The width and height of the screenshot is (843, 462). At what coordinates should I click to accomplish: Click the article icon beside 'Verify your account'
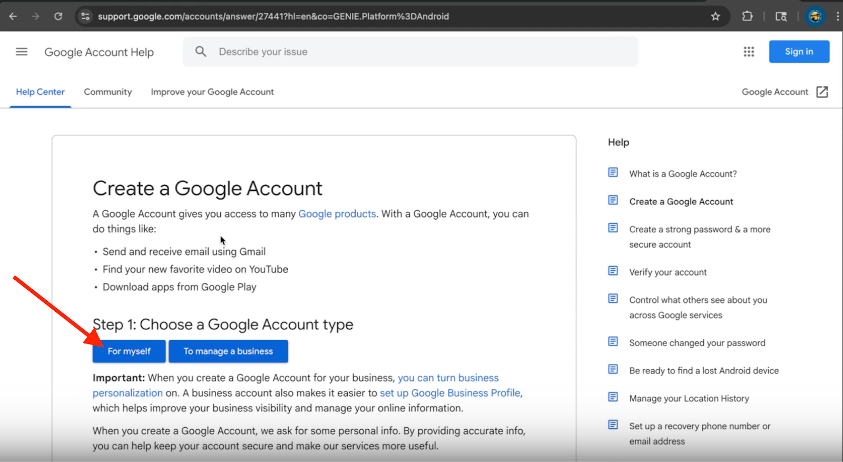point(613,271)
